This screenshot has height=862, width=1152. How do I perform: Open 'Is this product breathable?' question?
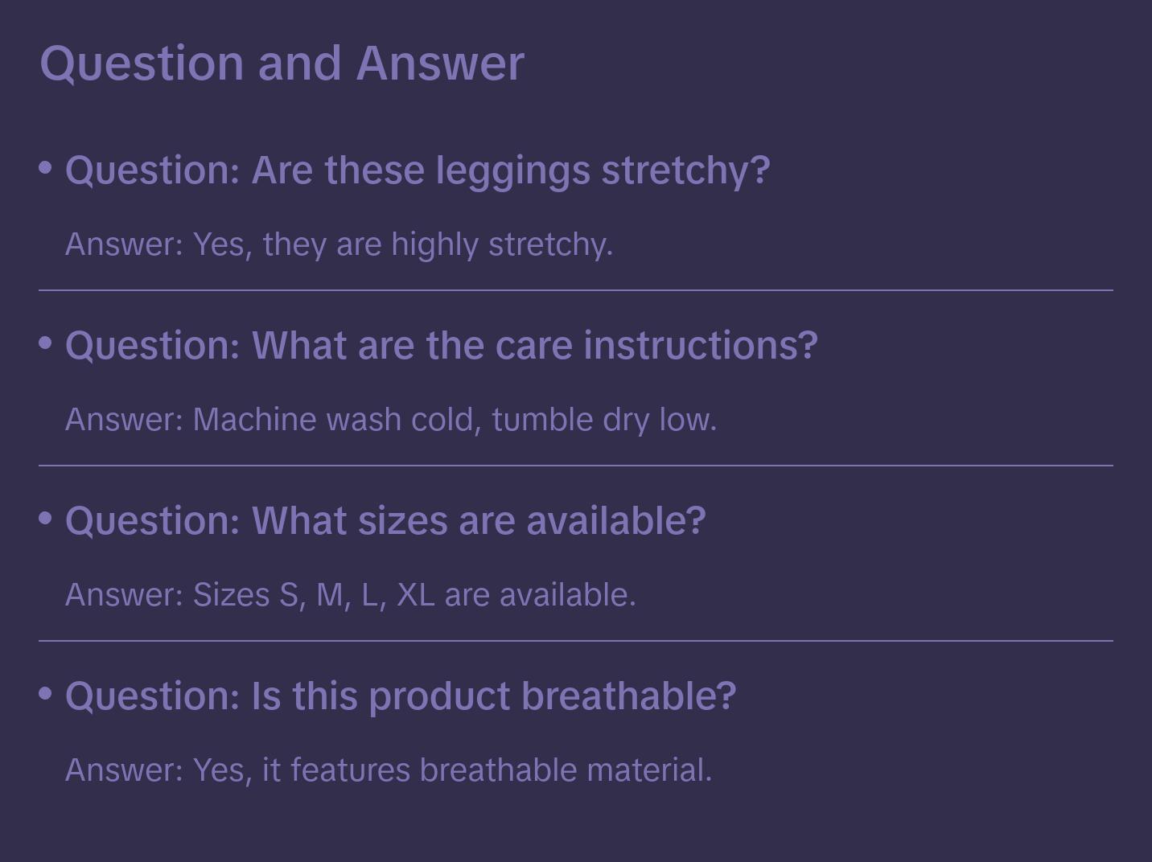pos(401,696)
